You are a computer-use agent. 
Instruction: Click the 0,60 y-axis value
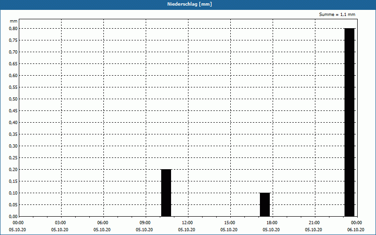[13, 76]
